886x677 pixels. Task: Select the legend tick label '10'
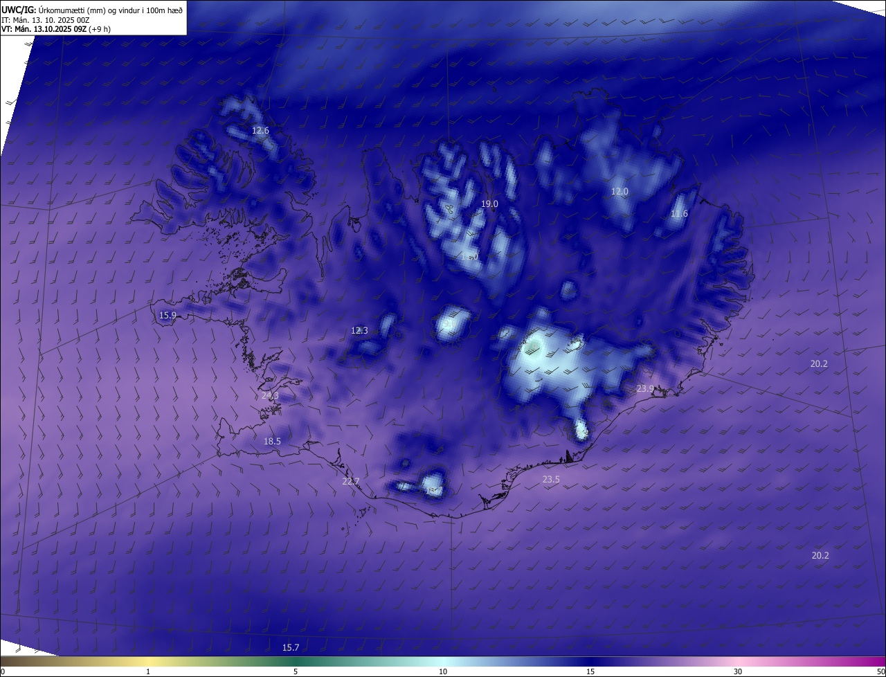[x=443, y=671]
